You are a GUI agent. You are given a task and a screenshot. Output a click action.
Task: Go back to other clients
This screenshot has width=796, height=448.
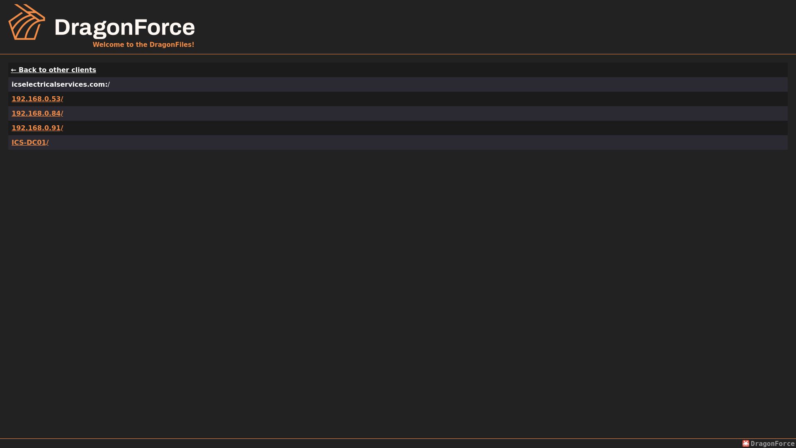(53, 70)
